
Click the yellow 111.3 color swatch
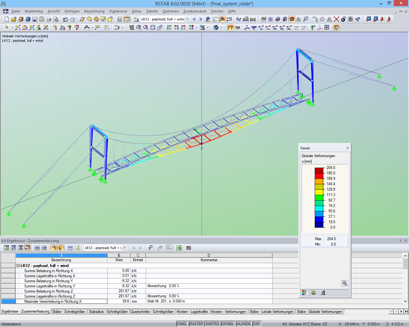tap(319, 192)
